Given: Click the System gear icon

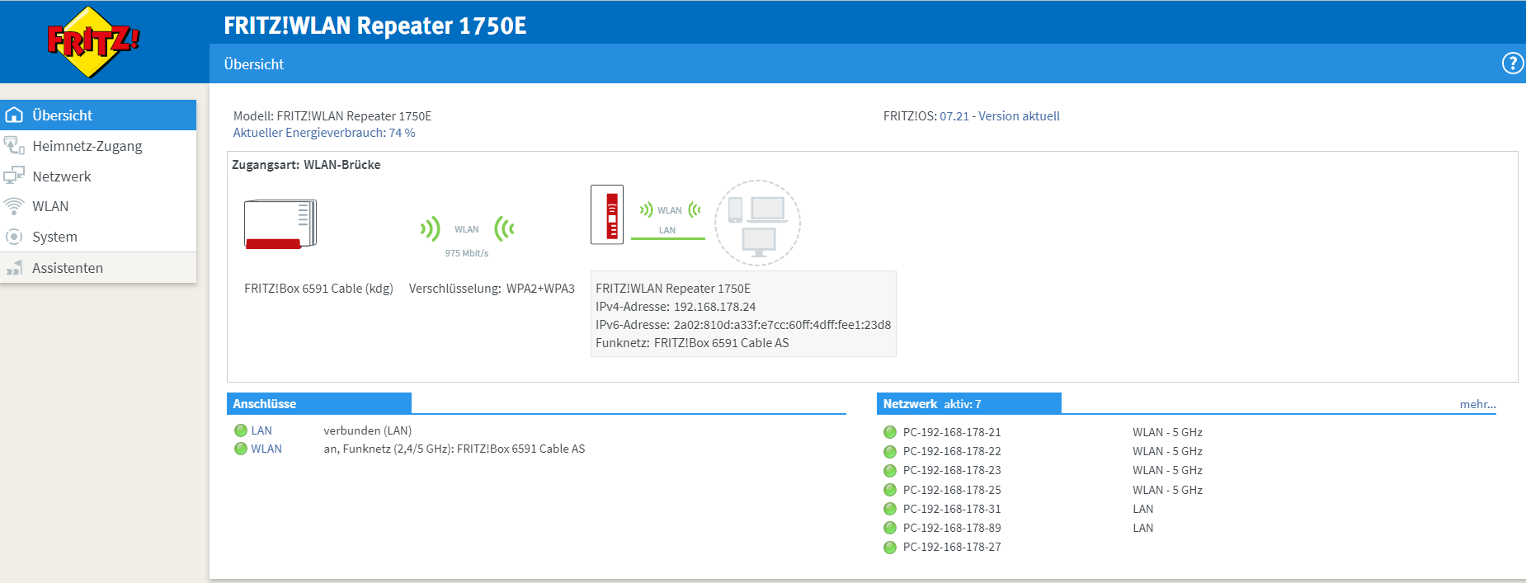Looking at the screenshot, I should [x=14, y=237].
